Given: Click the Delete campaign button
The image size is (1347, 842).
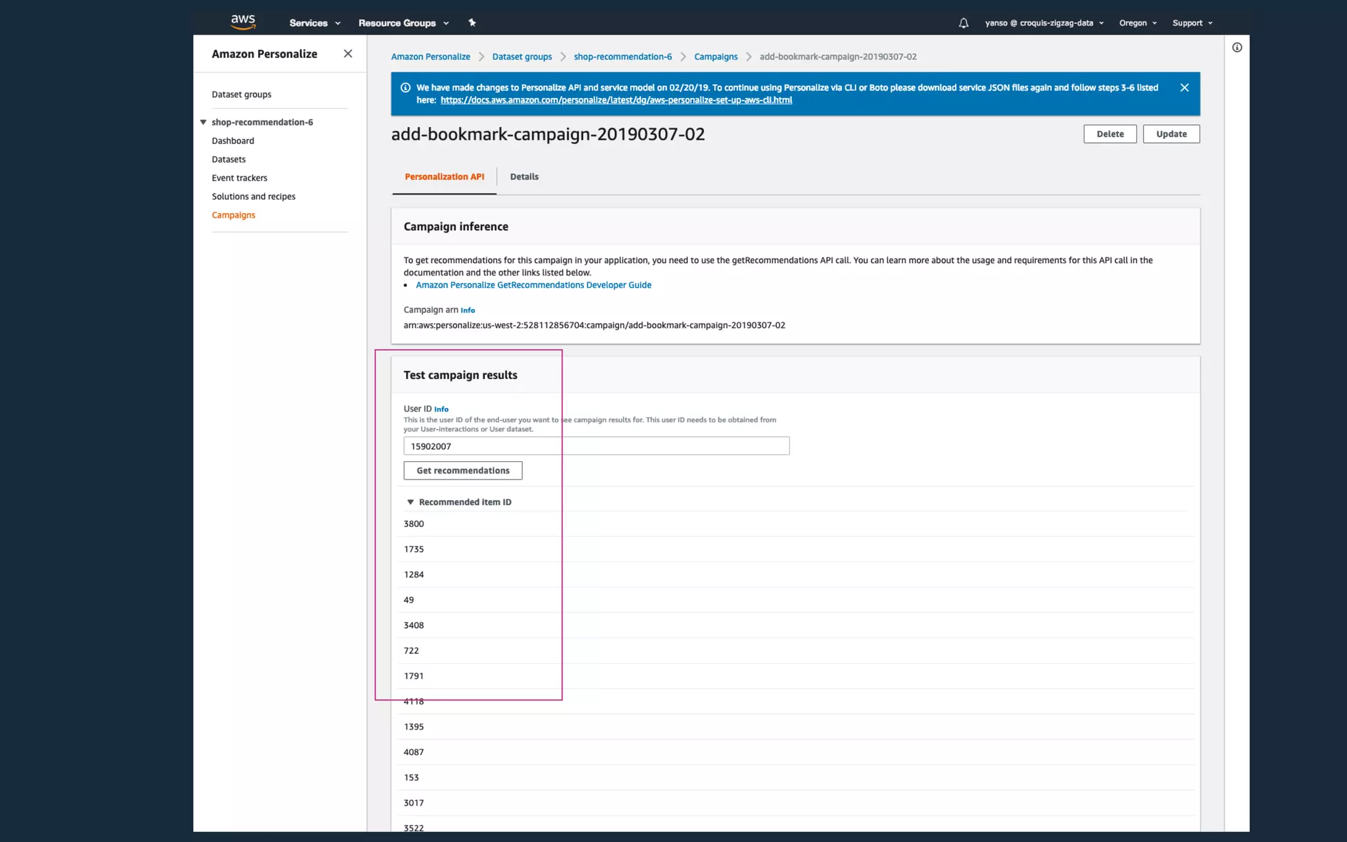Looking at the screenshot, I should tap(1110, 134).
